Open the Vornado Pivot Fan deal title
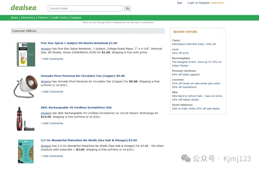Image resolution: width=259 pixels, height=169 pixels. (x=83, y=76)
